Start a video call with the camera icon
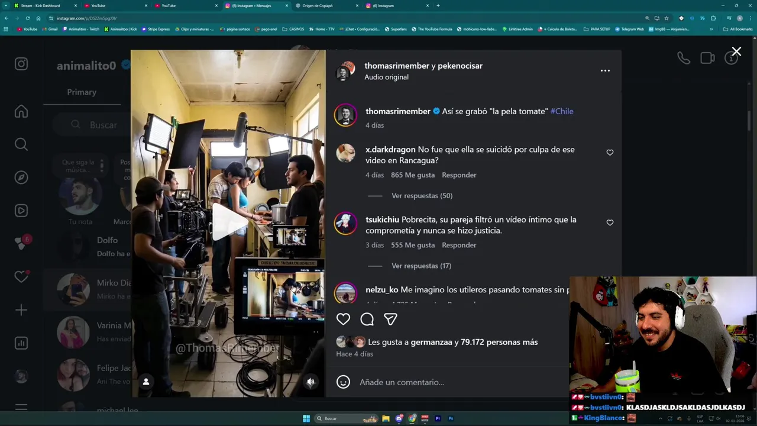This screenshot has width=757, height=426. click(707, 58)
